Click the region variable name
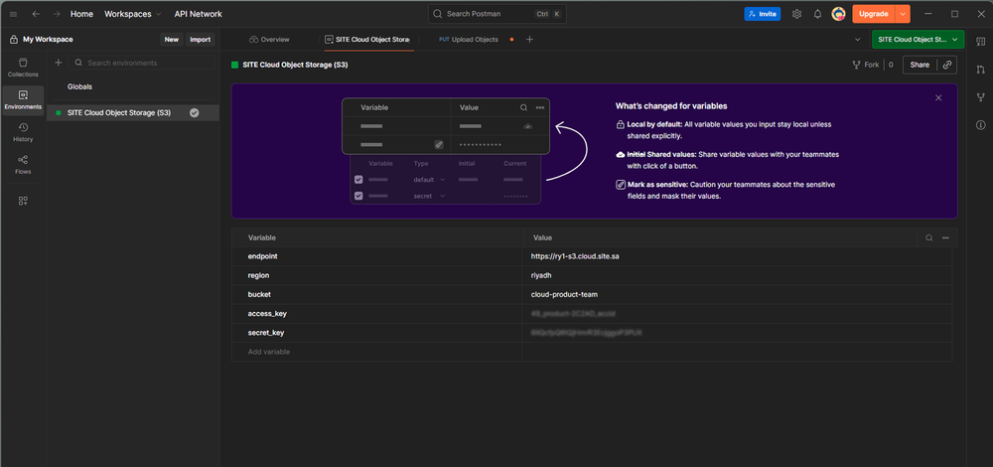Viewport: 993px width, 467px height. point(258,275)
